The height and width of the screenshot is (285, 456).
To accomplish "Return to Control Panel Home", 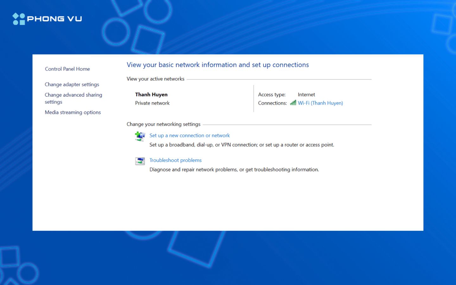I will coord(67,69).
